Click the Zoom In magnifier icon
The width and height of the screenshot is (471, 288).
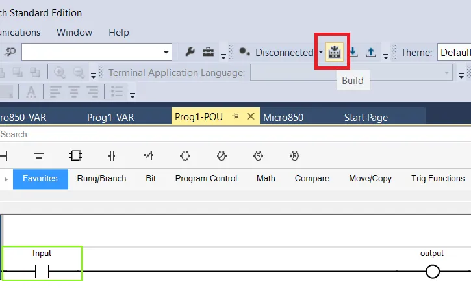(60, 72)
